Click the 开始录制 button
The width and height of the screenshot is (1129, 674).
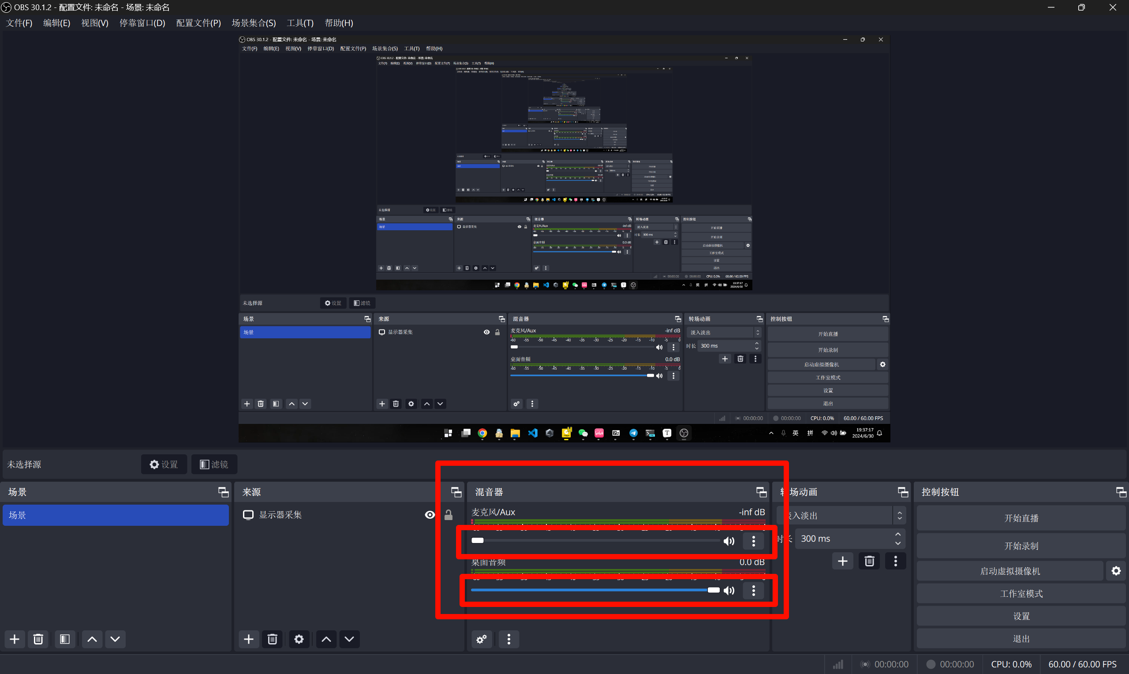(1021, 546)
